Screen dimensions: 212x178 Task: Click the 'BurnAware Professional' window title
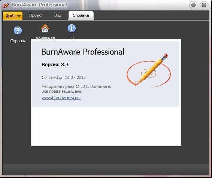tap(39, 5)
